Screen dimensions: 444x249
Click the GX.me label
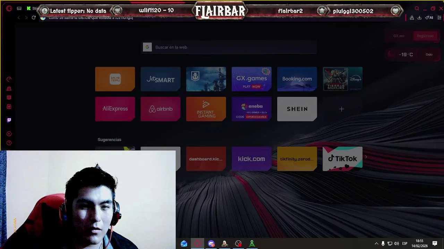click(399, 36)
